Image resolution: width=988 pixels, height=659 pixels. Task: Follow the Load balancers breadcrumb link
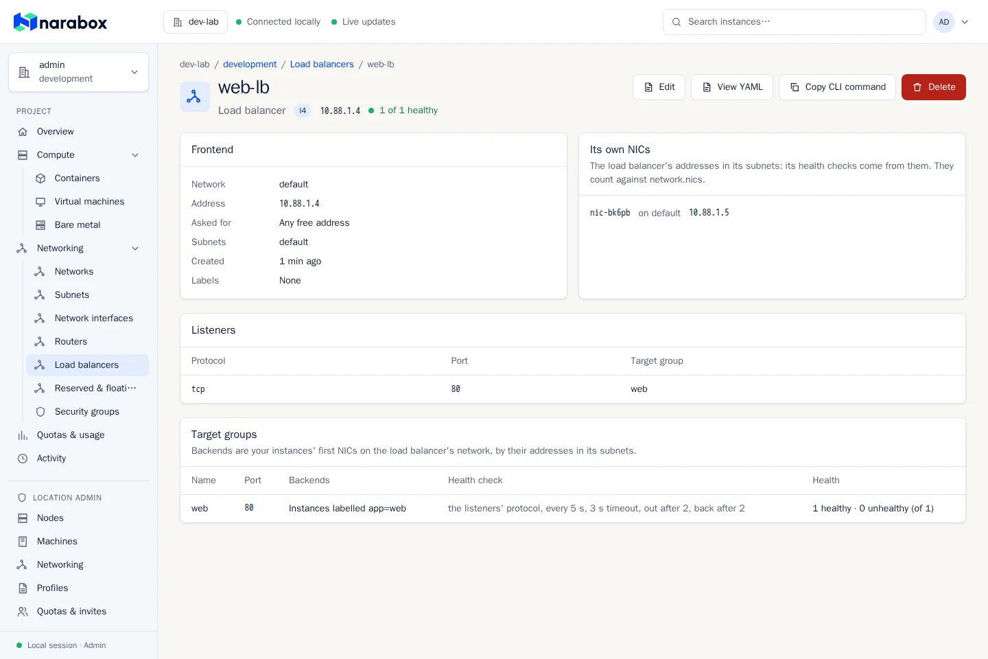(x=322, y=65)
